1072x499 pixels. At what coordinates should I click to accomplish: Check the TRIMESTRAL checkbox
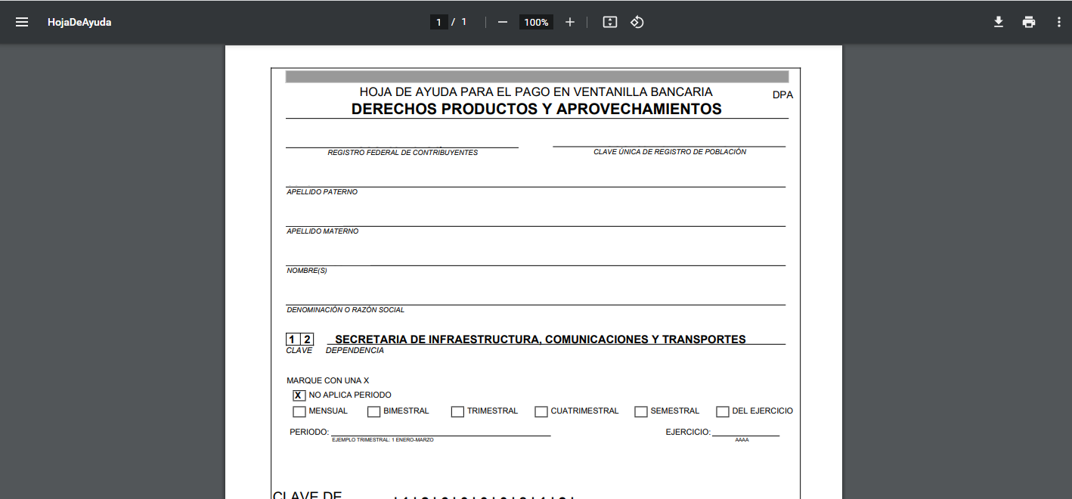(x=457, y=412)
